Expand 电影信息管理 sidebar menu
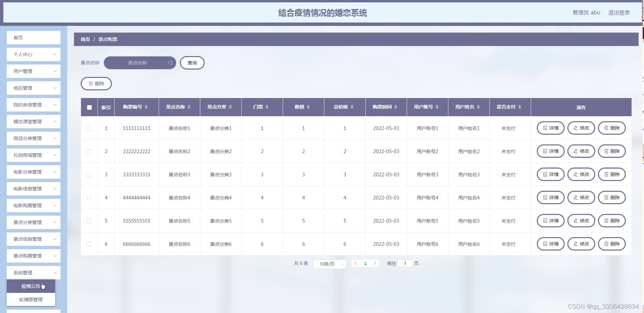Screen dimensions: 644x313 pos(34,189)
